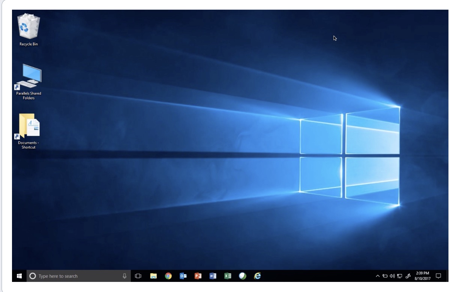450x292 pixels.
Task: Open the clock showing 2:39 PM
Action: click(x=422, y=276)
